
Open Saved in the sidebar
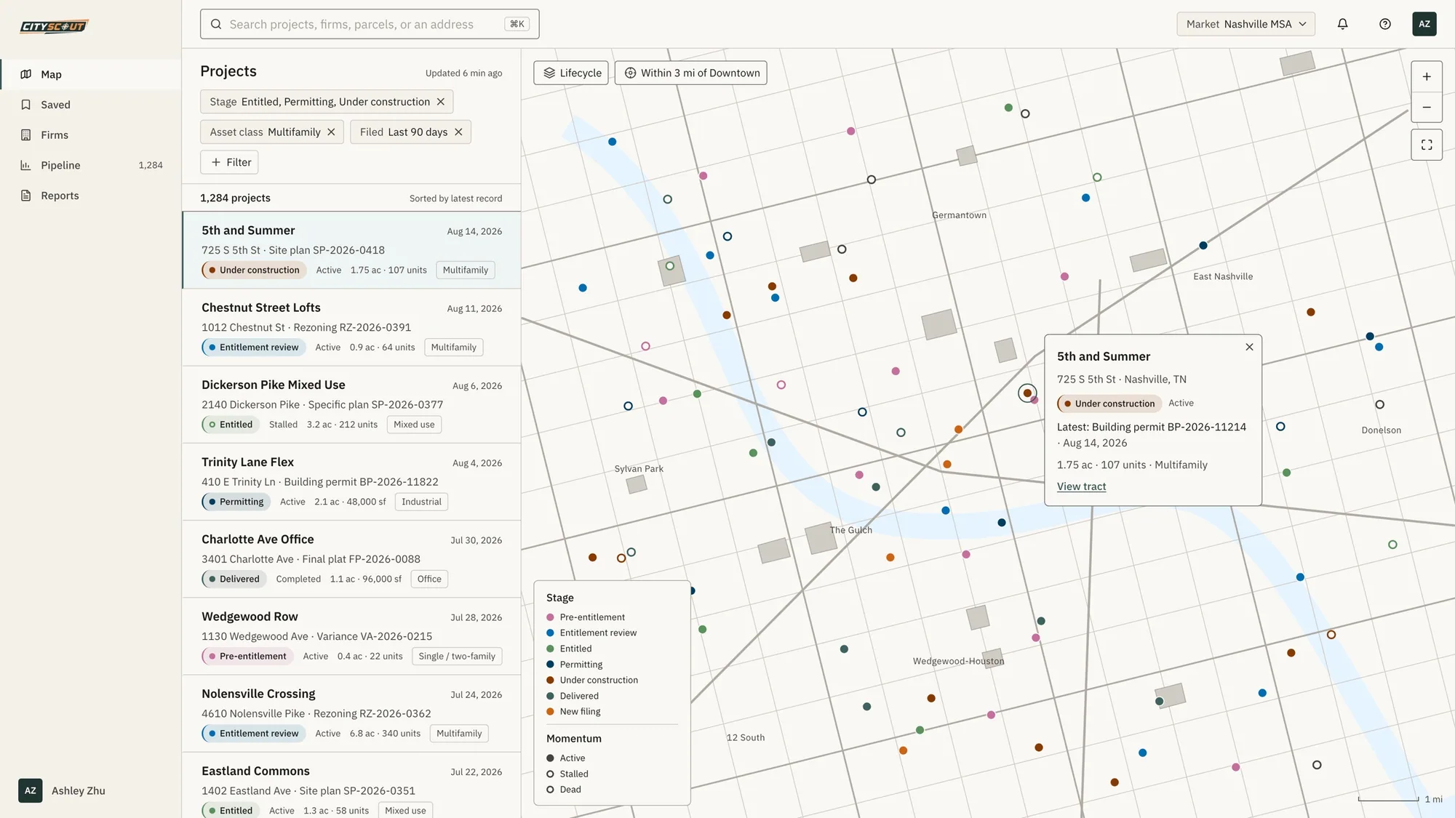(91, 105)
